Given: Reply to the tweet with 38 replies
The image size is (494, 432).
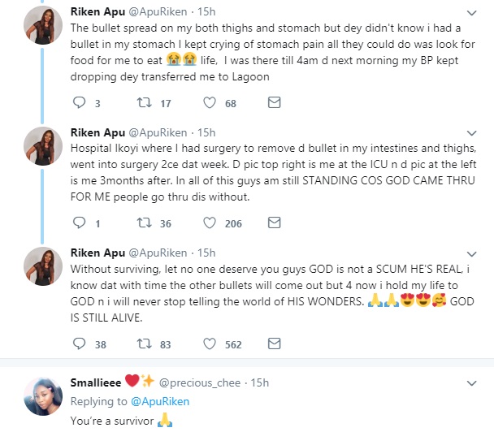Looking at the screenshot, I should pyautogui.click(x=80, y=343).
